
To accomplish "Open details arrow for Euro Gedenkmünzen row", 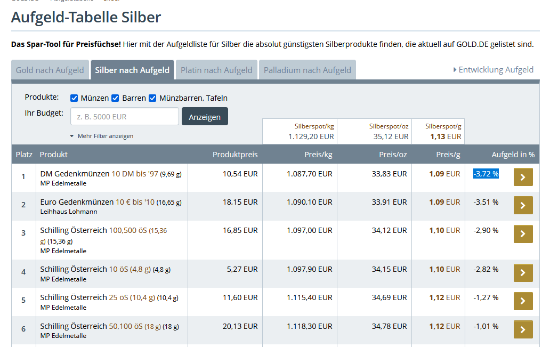I will [x=523, y=205].
